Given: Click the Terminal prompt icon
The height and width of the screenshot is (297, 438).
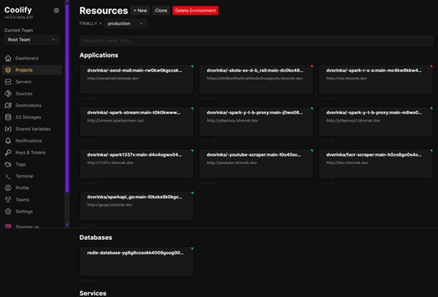Looking at the screenshot, I should [x=8, y=176].
